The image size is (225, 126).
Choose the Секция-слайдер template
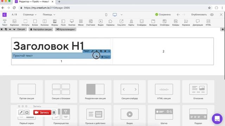coord(130,91)
